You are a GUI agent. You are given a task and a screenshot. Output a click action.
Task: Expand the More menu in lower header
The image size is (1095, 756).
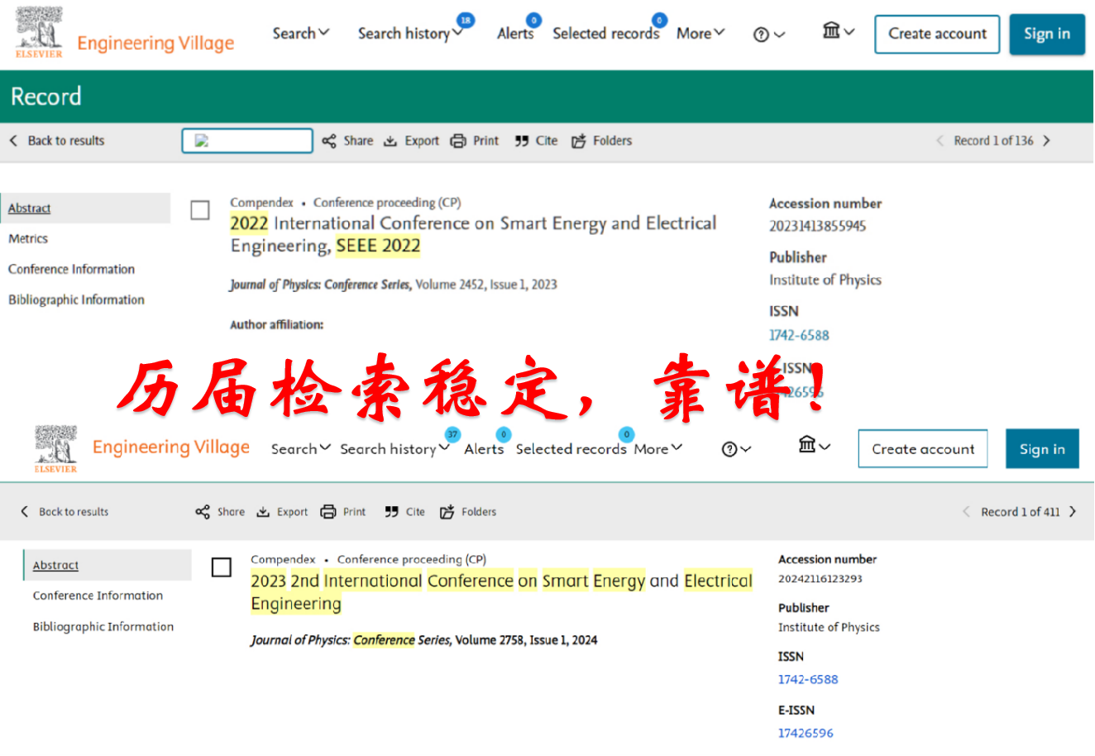(658, 448)
